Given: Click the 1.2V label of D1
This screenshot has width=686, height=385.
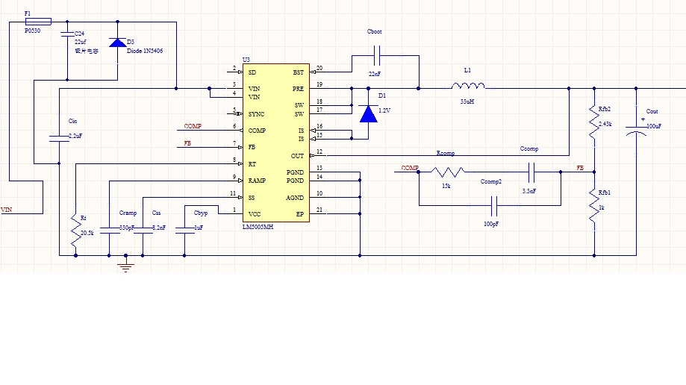Looking at the screenshot, I should (384, 110).
